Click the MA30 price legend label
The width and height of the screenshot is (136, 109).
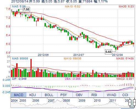pyautogui.click(x=126, y=7)
